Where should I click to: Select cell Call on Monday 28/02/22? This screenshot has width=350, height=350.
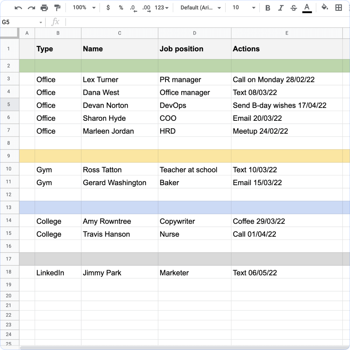point(287,79)
